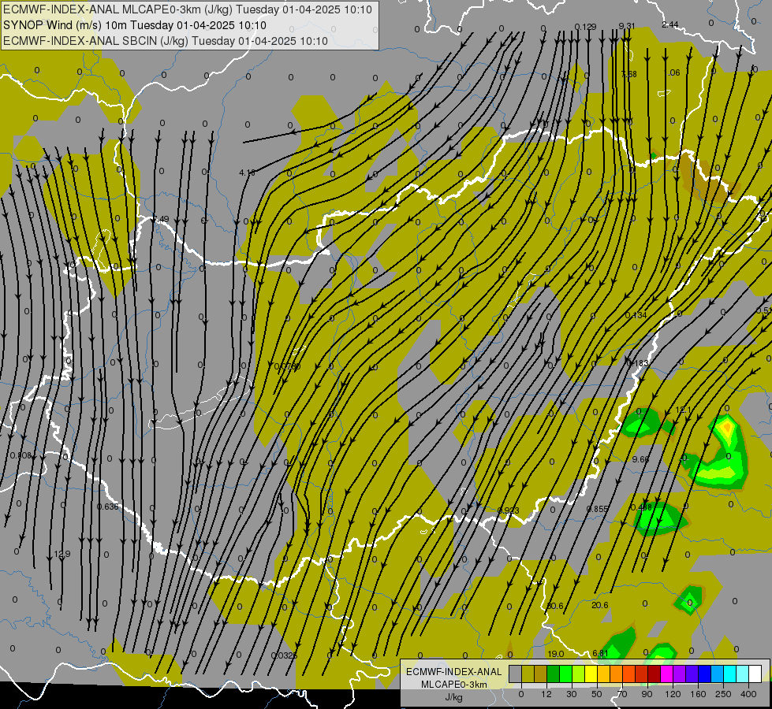Click the olive swatch in the legend color bar
The height and width of the screenshot is (709, 772).
pyautogui.click(x=528, y=674)
